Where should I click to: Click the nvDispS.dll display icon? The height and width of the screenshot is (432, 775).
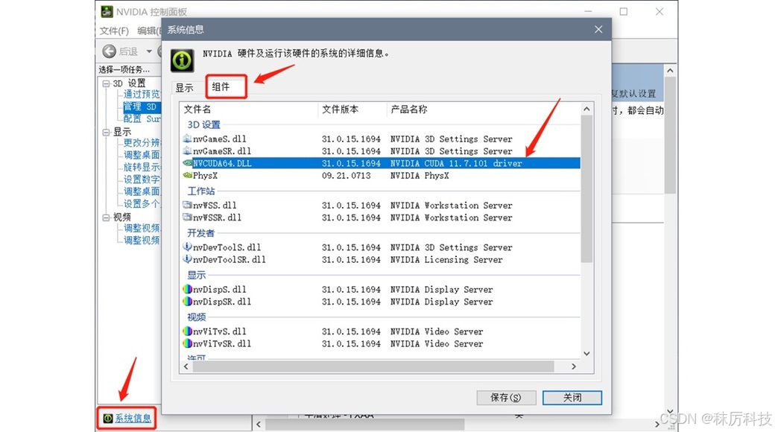pyautogui.click(x=187, y=289)
